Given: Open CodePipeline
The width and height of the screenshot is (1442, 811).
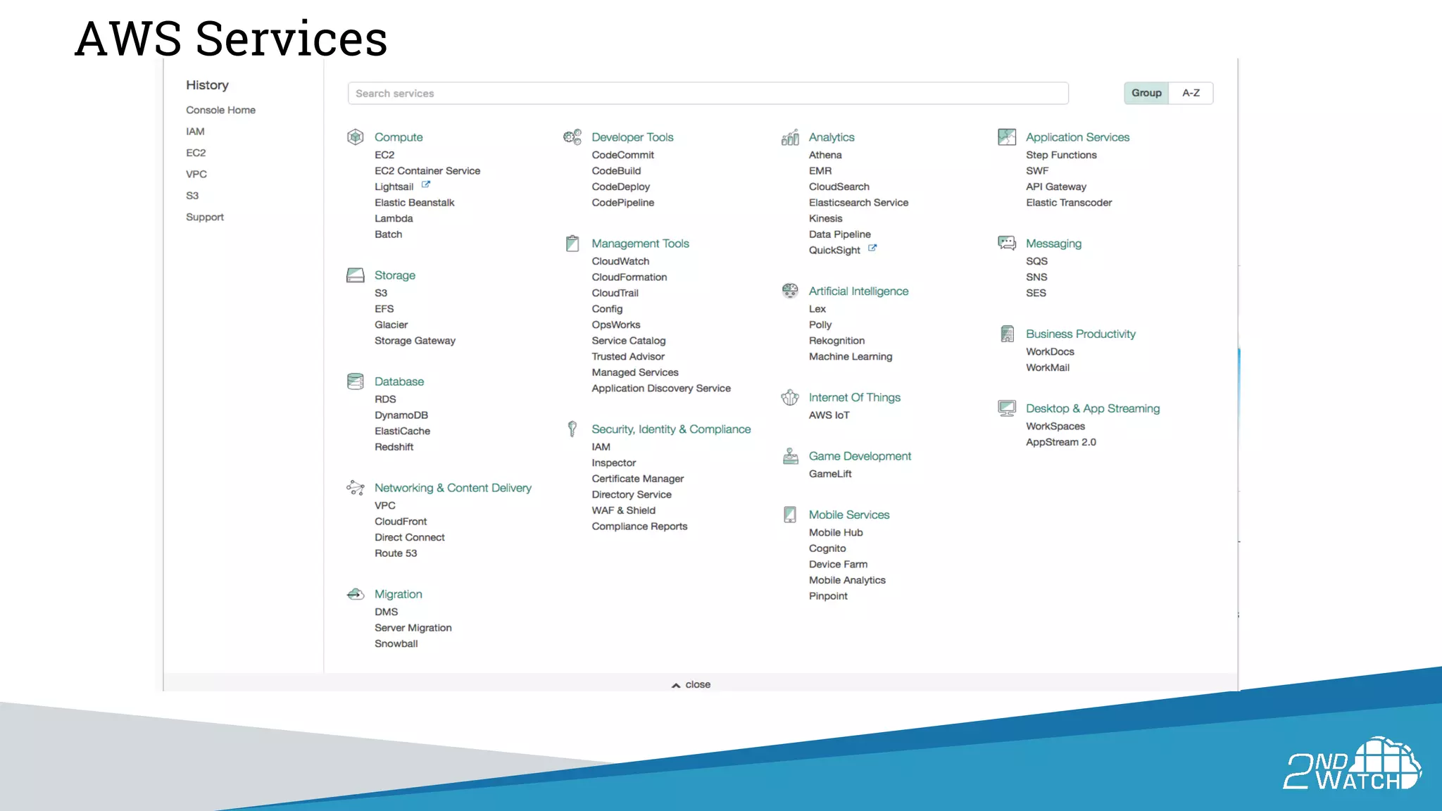Looking at the screenshot, I should click(623, 202).
